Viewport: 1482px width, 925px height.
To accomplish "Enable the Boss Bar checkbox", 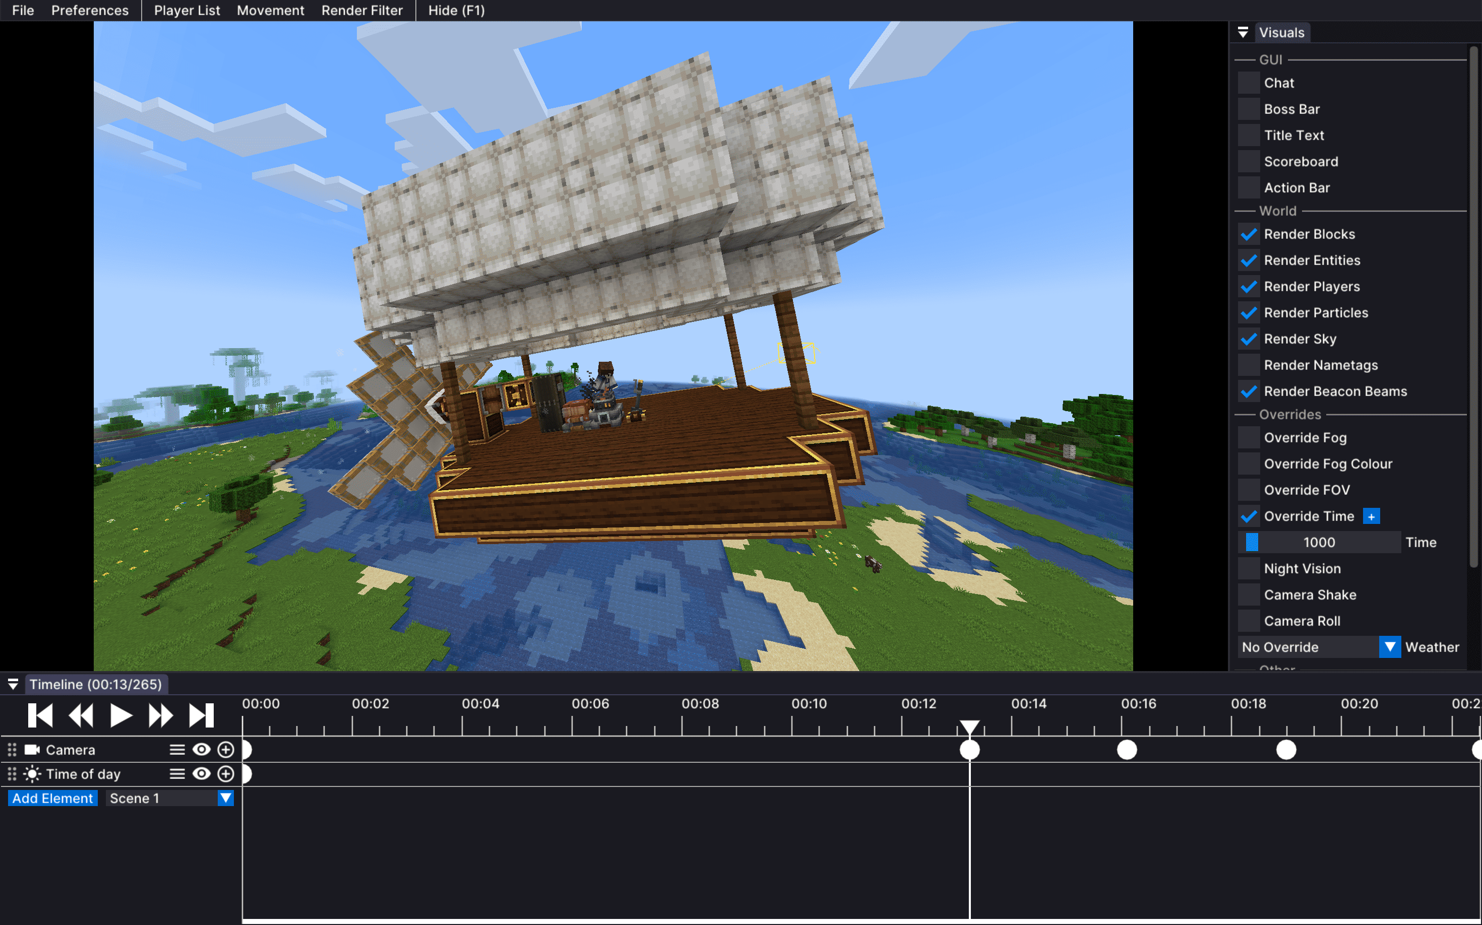I will (1249, 109).
